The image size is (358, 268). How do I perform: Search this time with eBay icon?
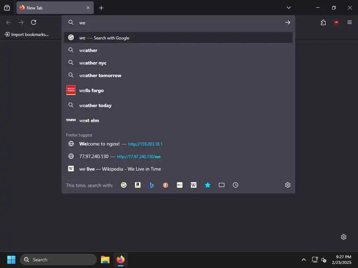click(180, 185)
